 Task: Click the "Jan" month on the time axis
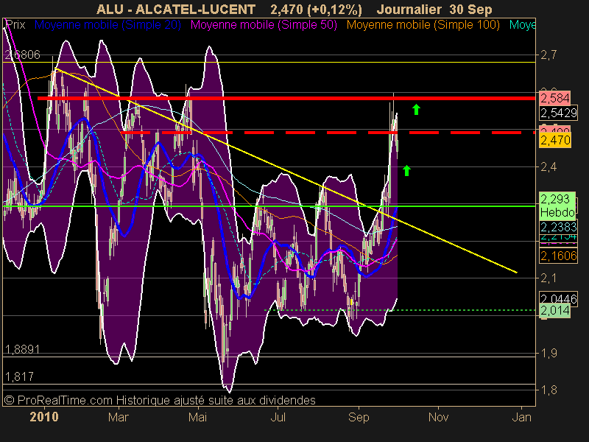522,417
